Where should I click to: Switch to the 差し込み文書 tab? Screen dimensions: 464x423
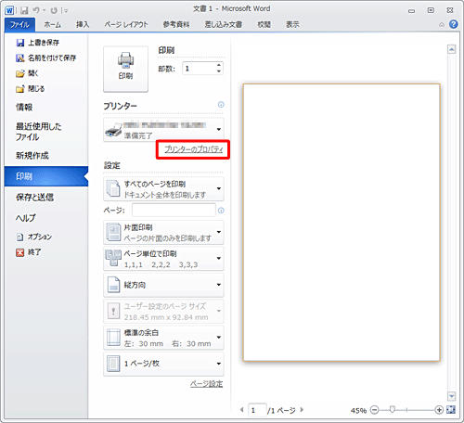click(x=223, y=24)
